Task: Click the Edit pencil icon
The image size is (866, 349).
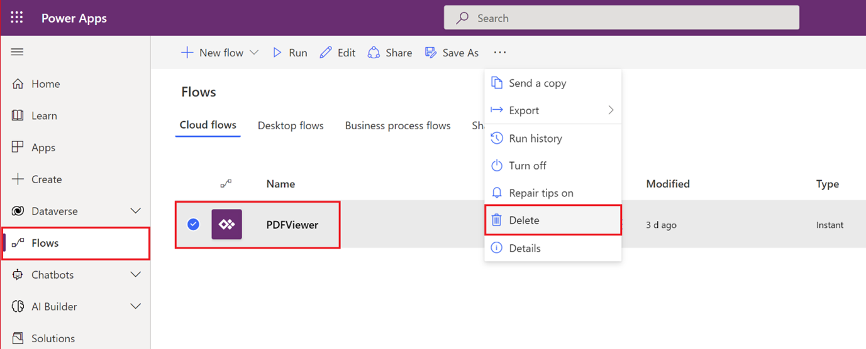Action: coord(326,53)
